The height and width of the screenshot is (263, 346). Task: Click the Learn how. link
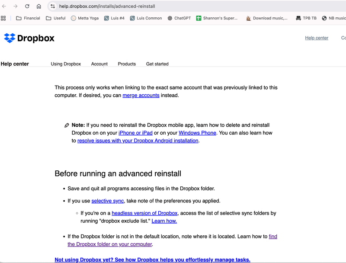point(164,221)
